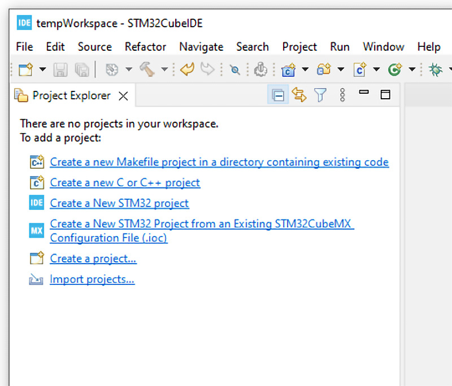
Task: Open the Edit menu
Action: coord(55,47)
